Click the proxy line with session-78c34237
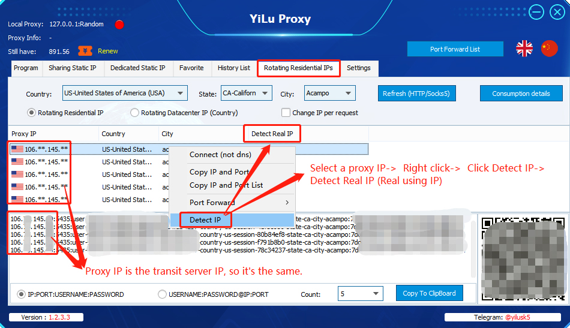The width and height of the screenshot is (570, 328). coord(238,250)
